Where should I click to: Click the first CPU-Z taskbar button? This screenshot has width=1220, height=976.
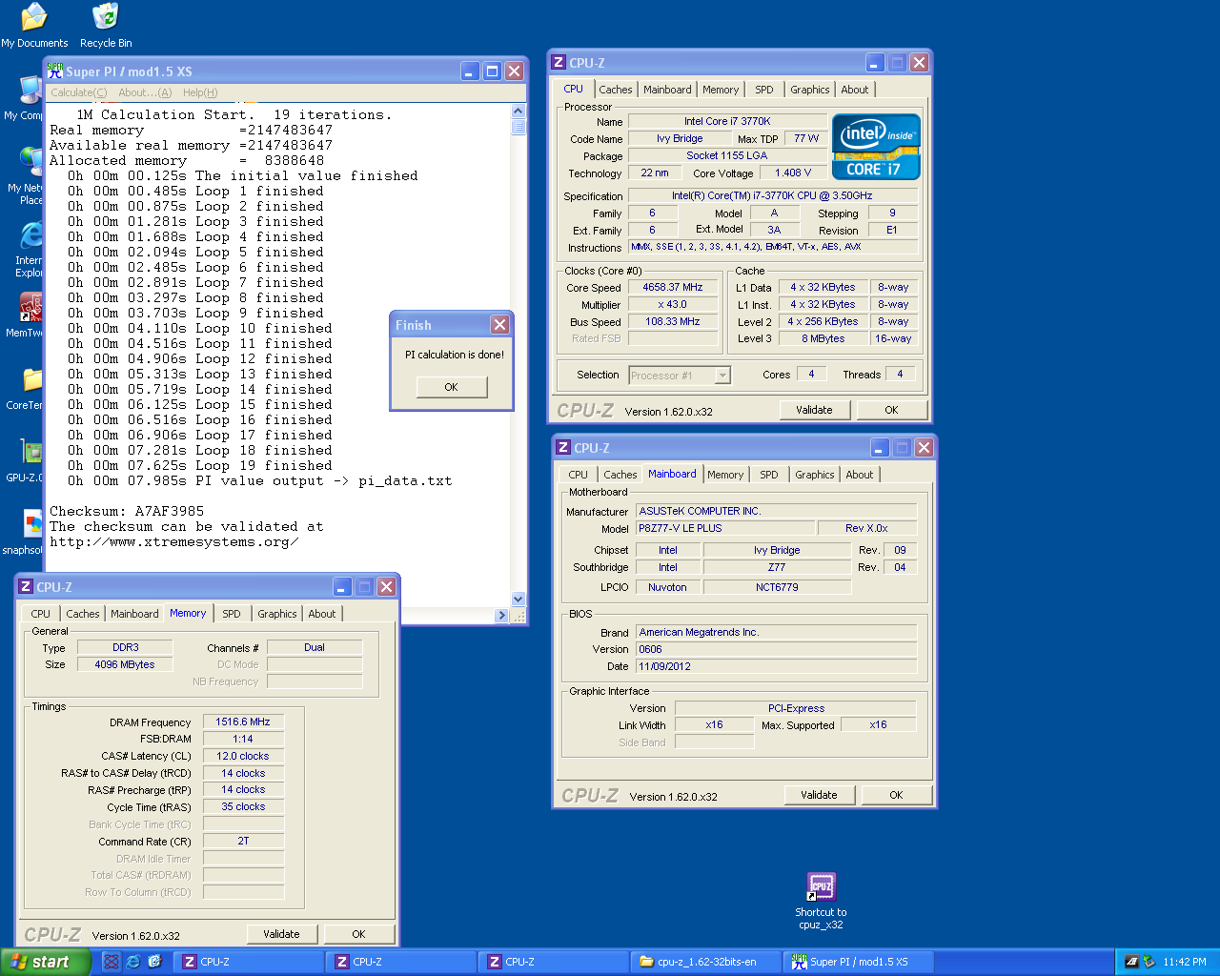coord(250,962)
